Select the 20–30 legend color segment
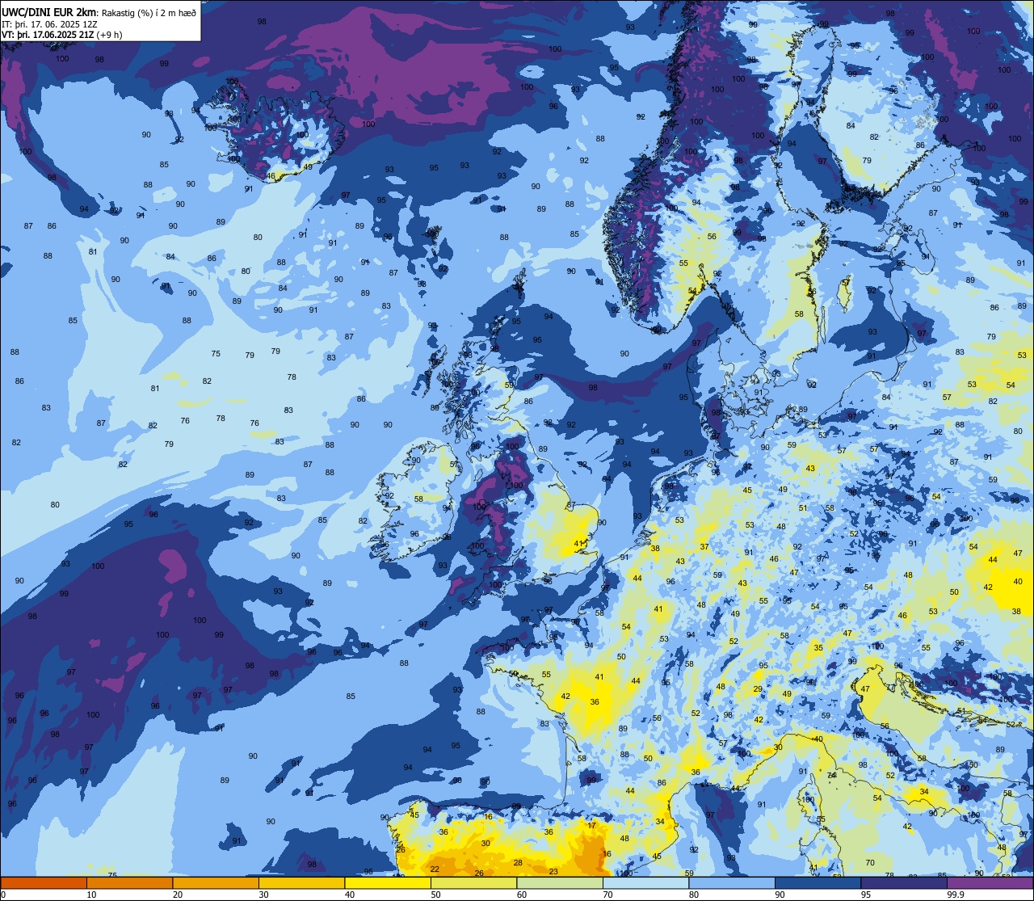The height and width of the screenshot is (901, 1034). coord(216,882)
